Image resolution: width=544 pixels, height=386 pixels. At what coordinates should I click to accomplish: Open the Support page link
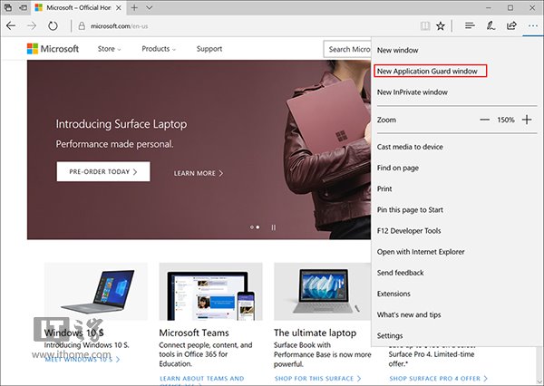[x=209, y=49]
